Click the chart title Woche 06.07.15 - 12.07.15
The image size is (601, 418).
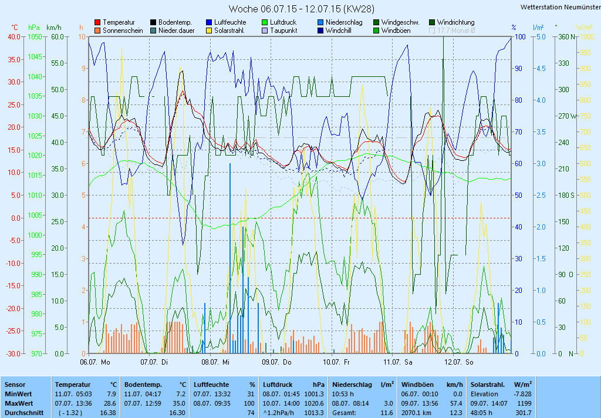click(301, 9)
